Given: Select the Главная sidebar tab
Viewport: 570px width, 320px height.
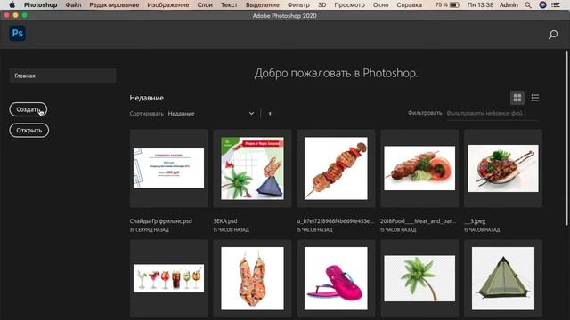Looking at the screenshot, I should coord(63,76).
